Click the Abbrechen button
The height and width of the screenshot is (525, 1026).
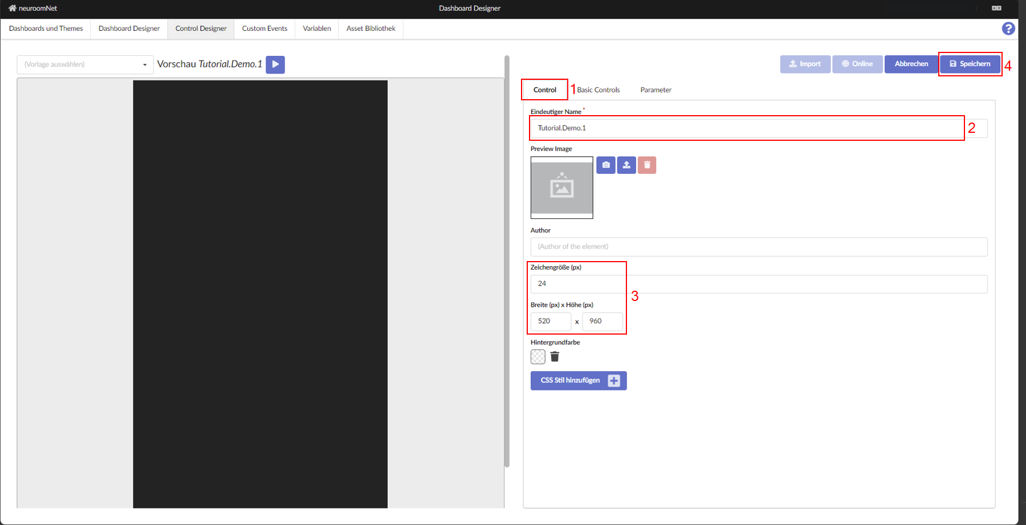point(911,64)
